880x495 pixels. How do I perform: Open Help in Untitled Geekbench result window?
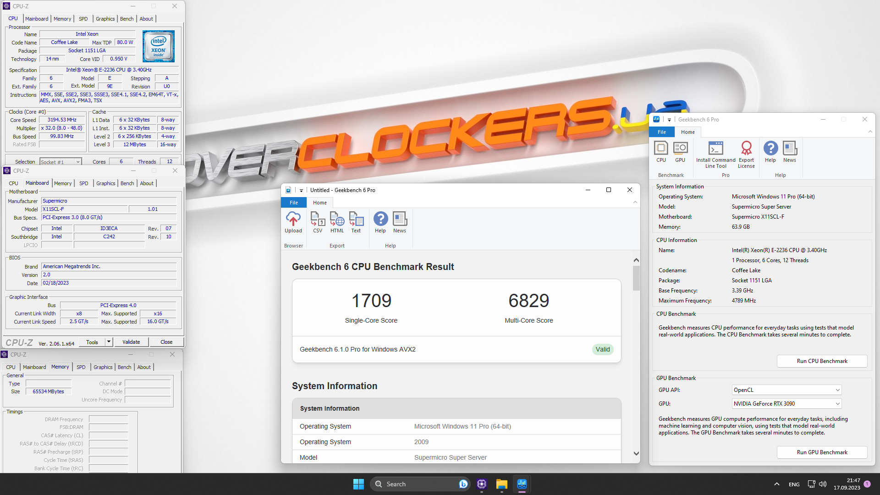[x=380, y=223]
